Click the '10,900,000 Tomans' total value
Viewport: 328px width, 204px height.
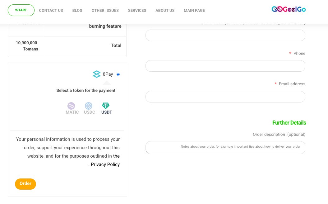pos(27,46)
